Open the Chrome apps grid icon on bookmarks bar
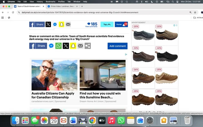The width and height of the screenshot is (203, 127). pyautogui.click(x=3, y=17)
